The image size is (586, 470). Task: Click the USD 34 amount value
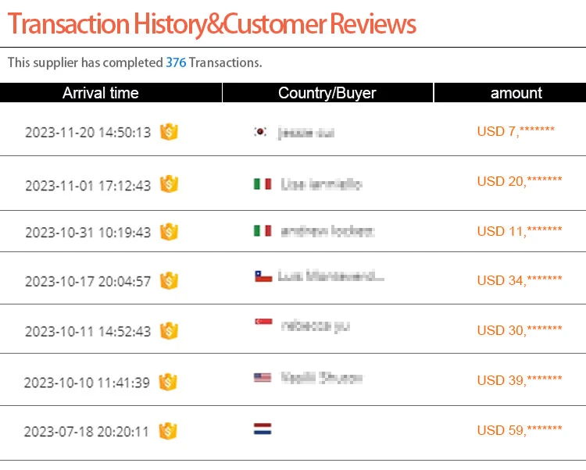[520, 280]
